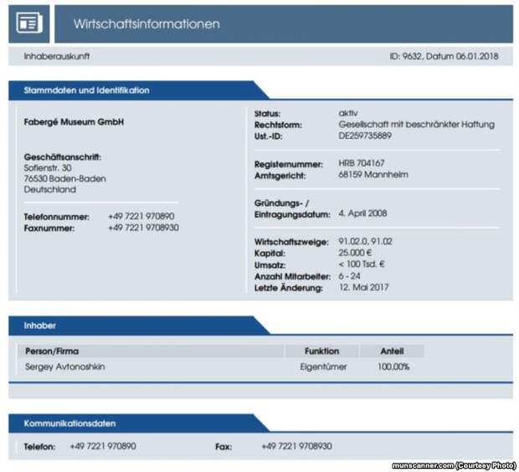
Task: Select the function value 'Eigentümer'
Action: [x=323, y=367]
